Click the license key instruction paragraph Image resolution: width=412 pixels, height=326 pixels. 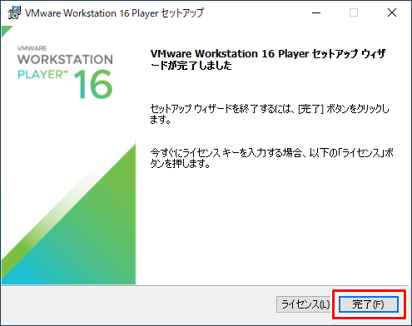271,158
